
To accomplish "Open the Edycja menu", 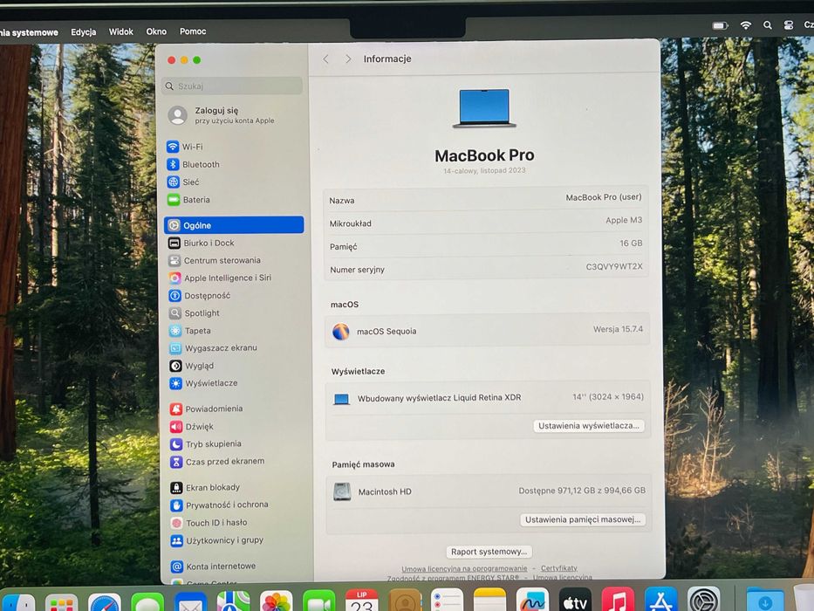I will (x=84, y=31).
